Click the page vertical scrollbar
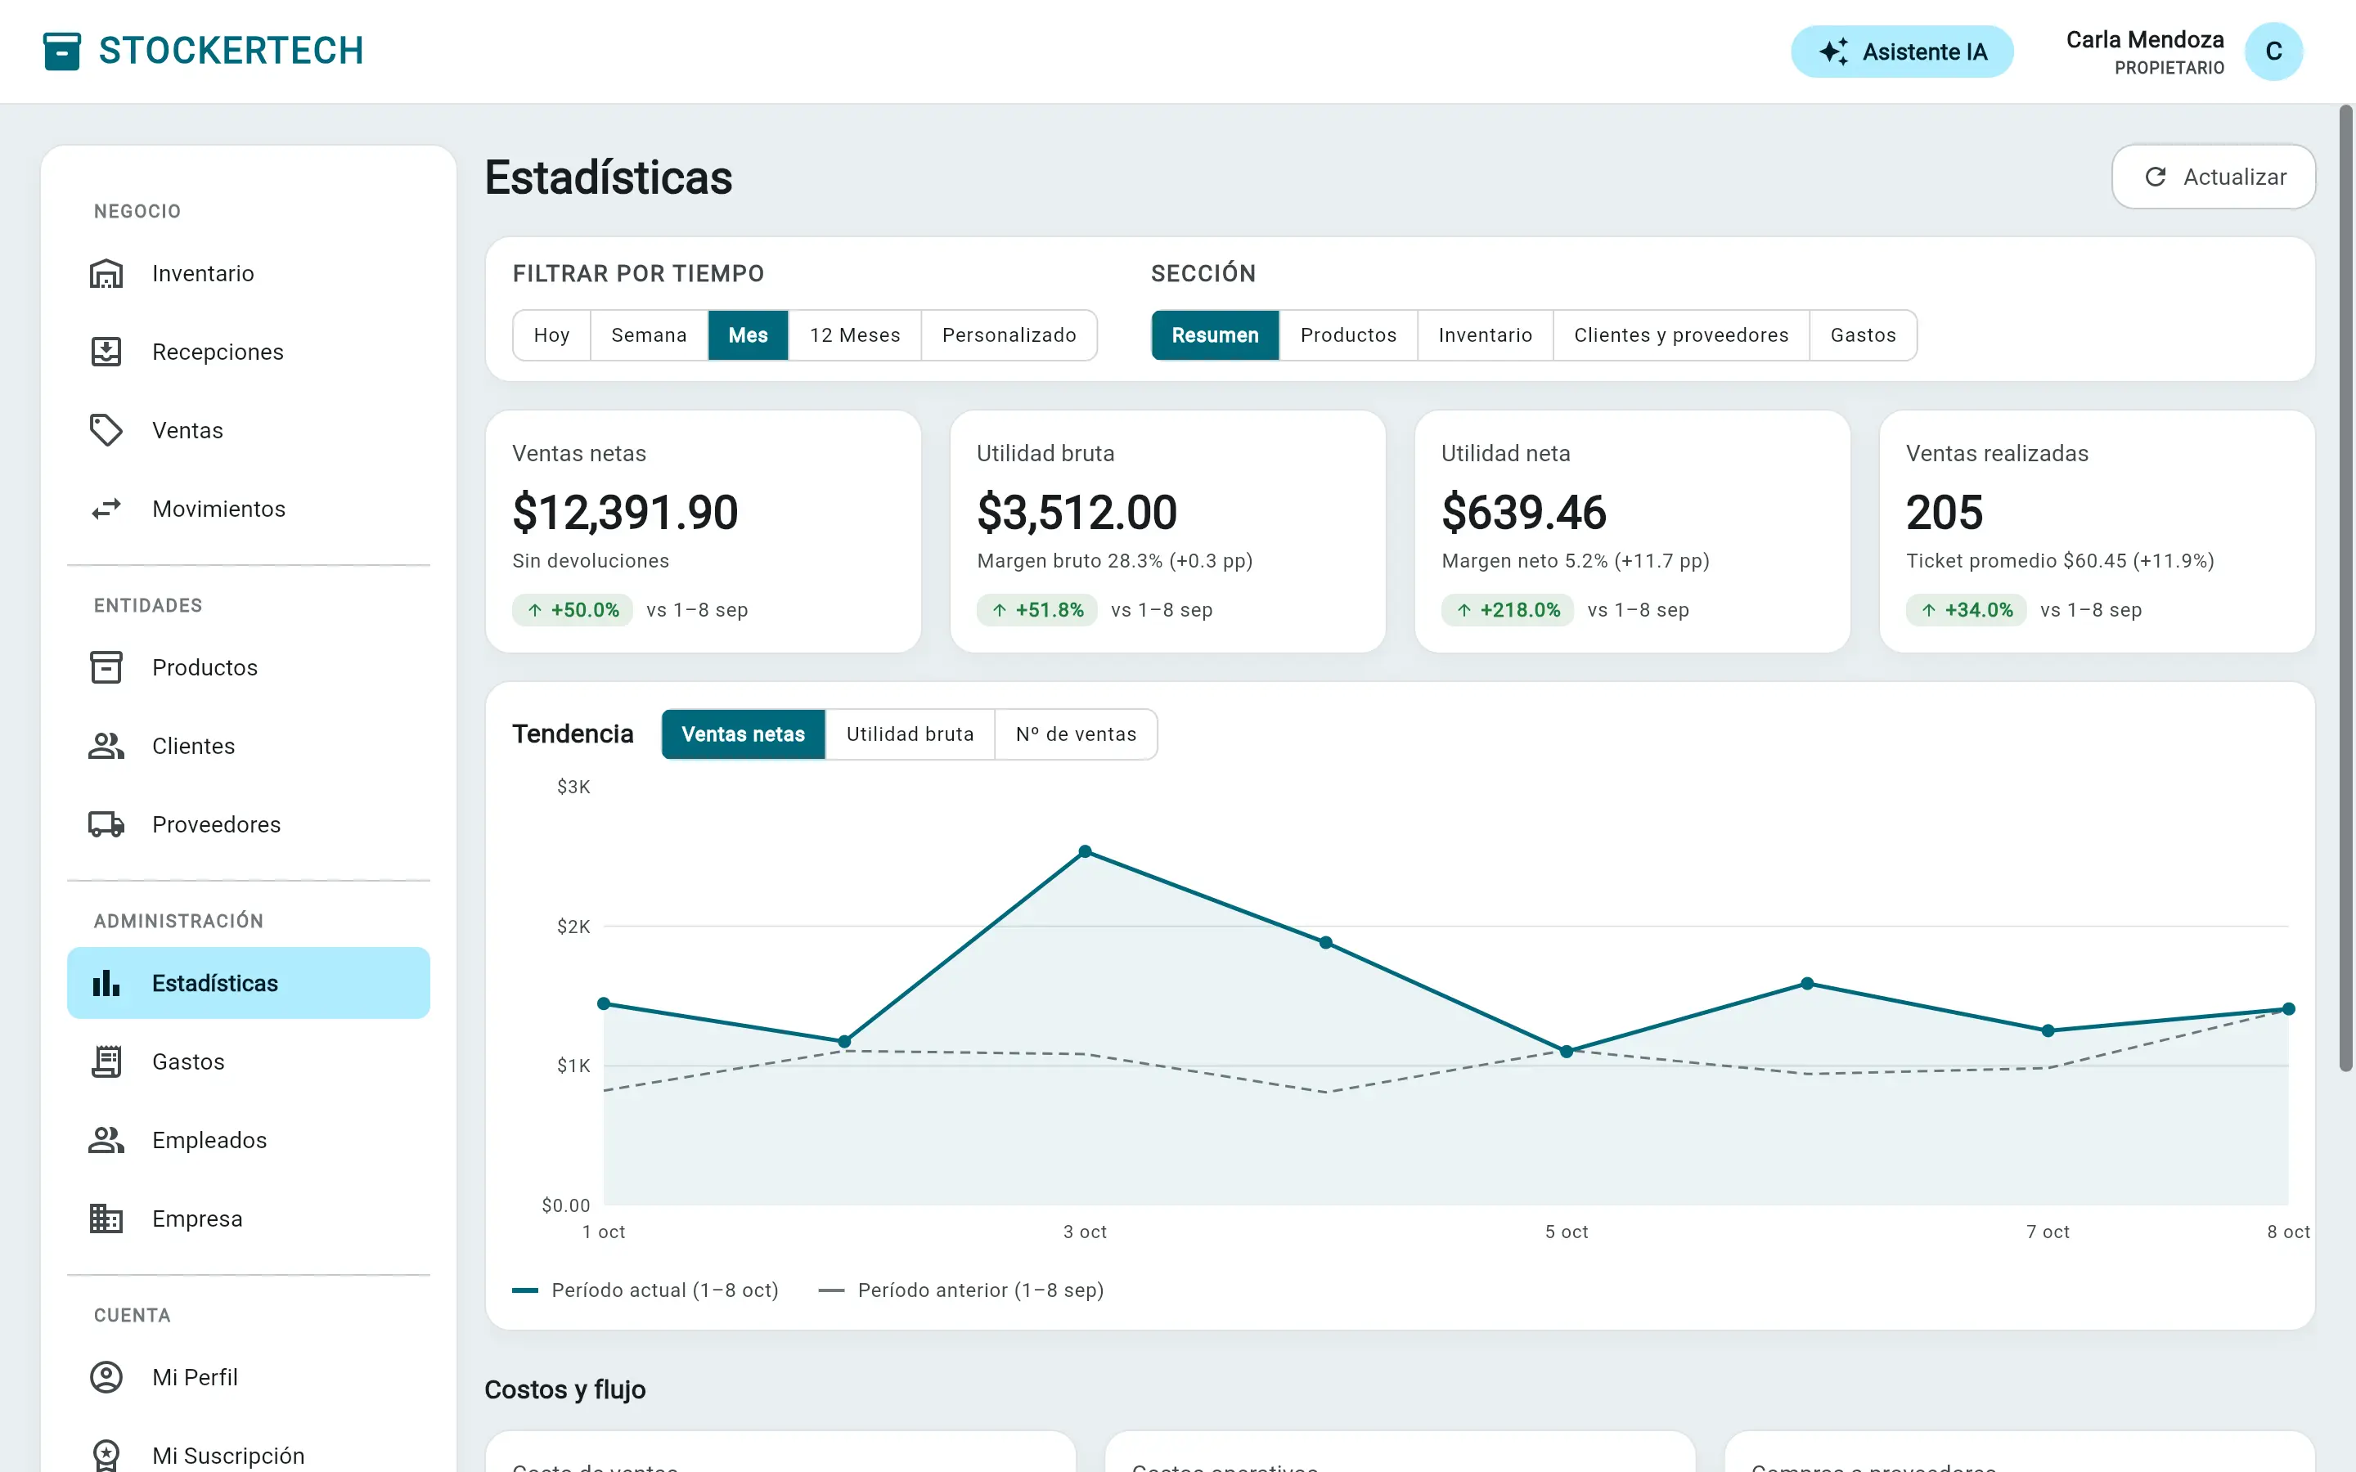This screenshot has height=1472, width=2356. tap(2345, 588)
